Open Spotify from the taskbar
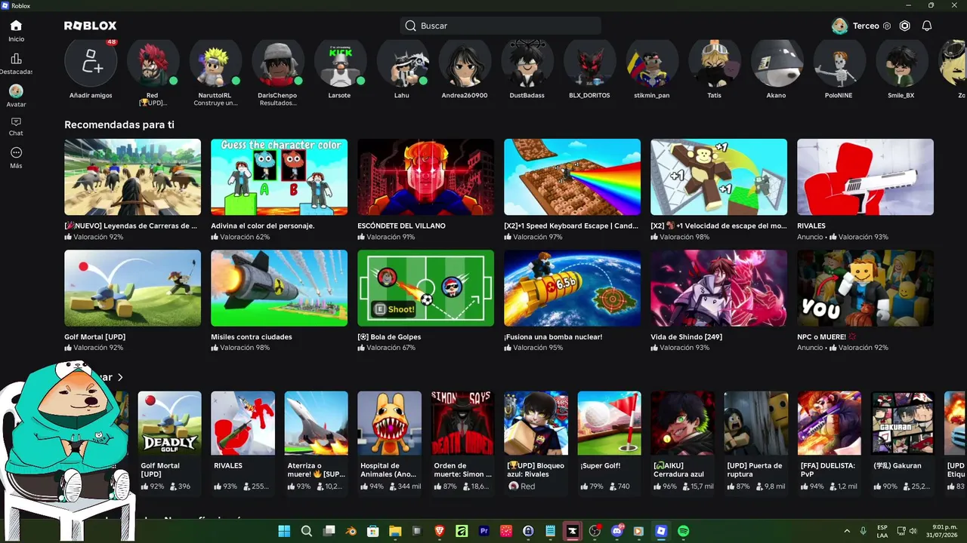The image size is (967, 543). [684, 531]
